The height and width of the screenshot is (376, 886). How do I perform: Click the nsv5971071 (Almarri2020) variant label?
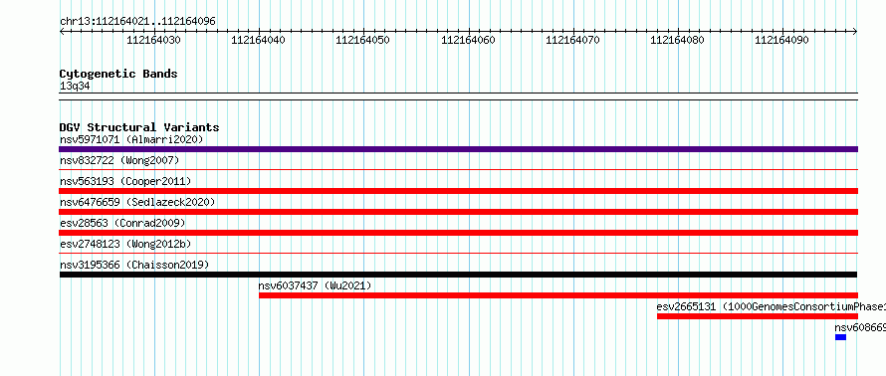(131, 139)
